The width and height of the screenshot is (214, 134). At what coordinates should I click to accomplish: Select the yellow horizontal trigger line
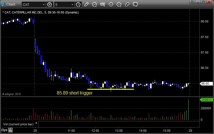pos(111,89)
